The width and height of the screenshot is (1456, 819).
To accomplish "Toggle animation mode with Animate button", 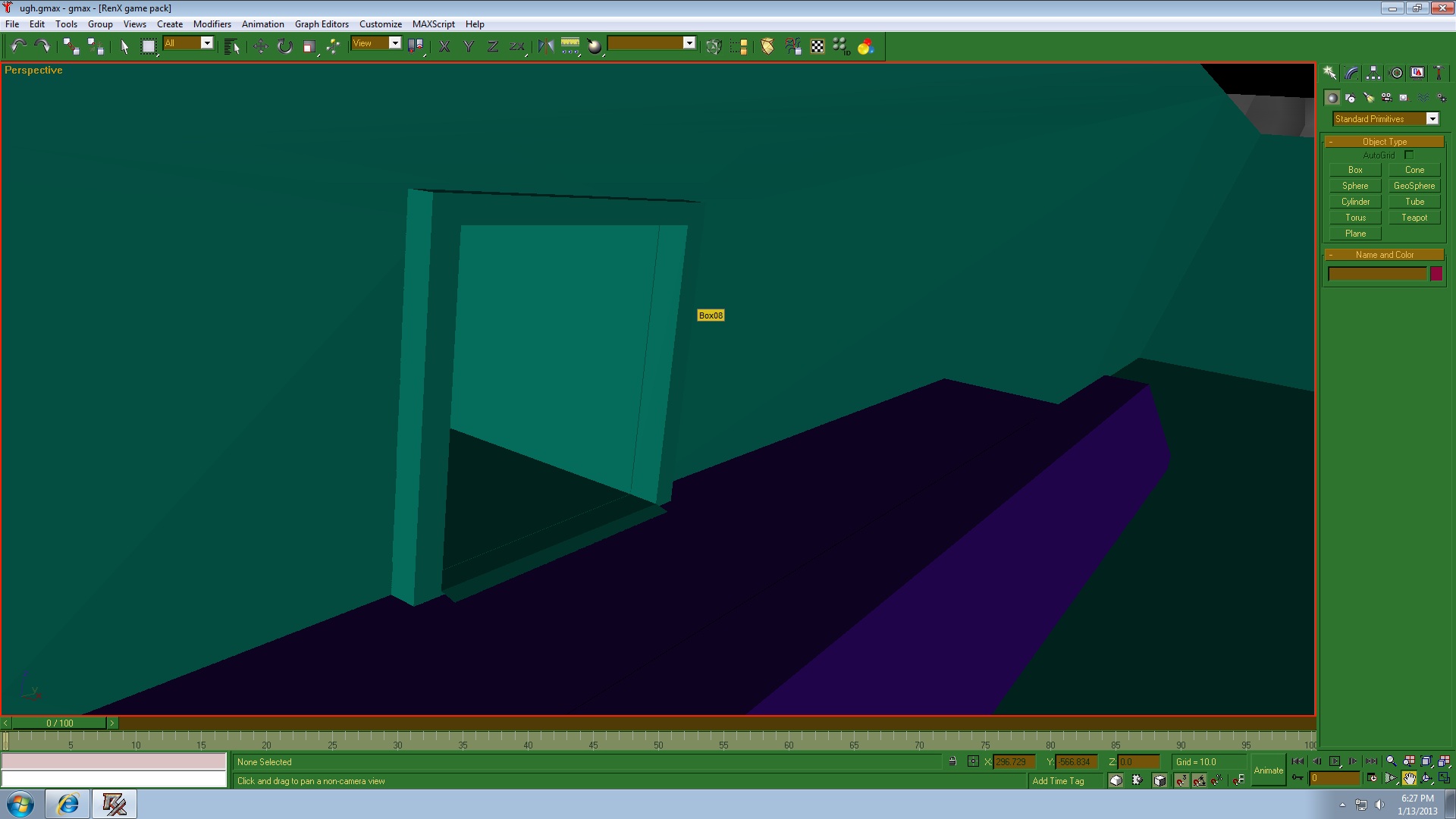I will pos(1268,771).
